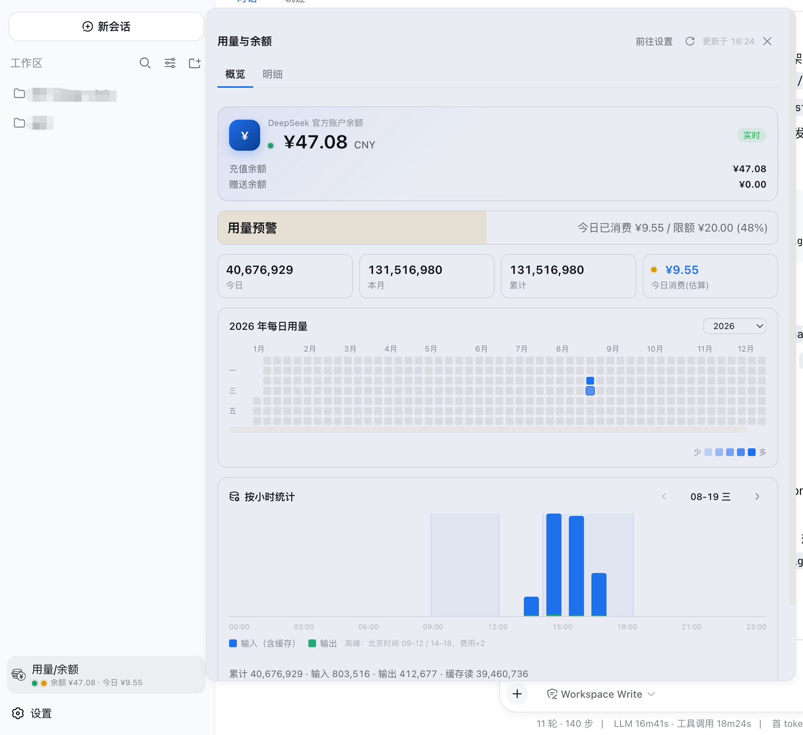This screenshot has width=803, height=735.
Task: Click the dark blue heatmap day cell
Action: coord(590,381)
